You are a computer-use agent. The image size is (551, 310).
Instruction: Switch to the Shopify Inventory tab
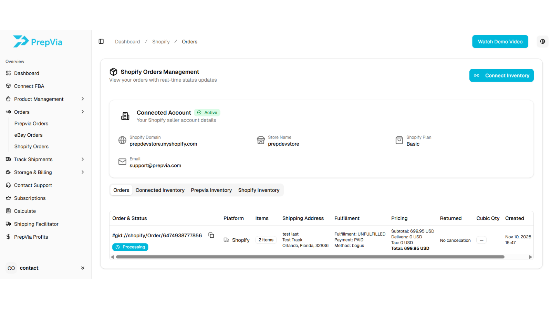pos(259,190)
